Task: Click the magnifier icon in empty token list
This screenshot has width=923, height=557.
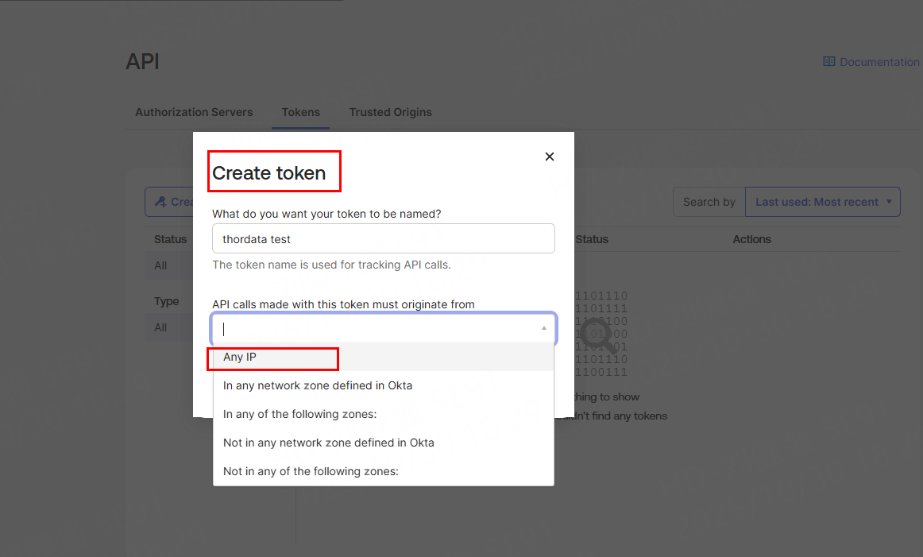Action: (x=597, y=335)
